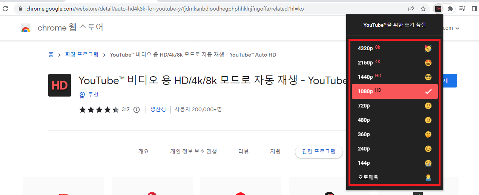
Task: Toggle the side panel icon
Action: (474, 9)
